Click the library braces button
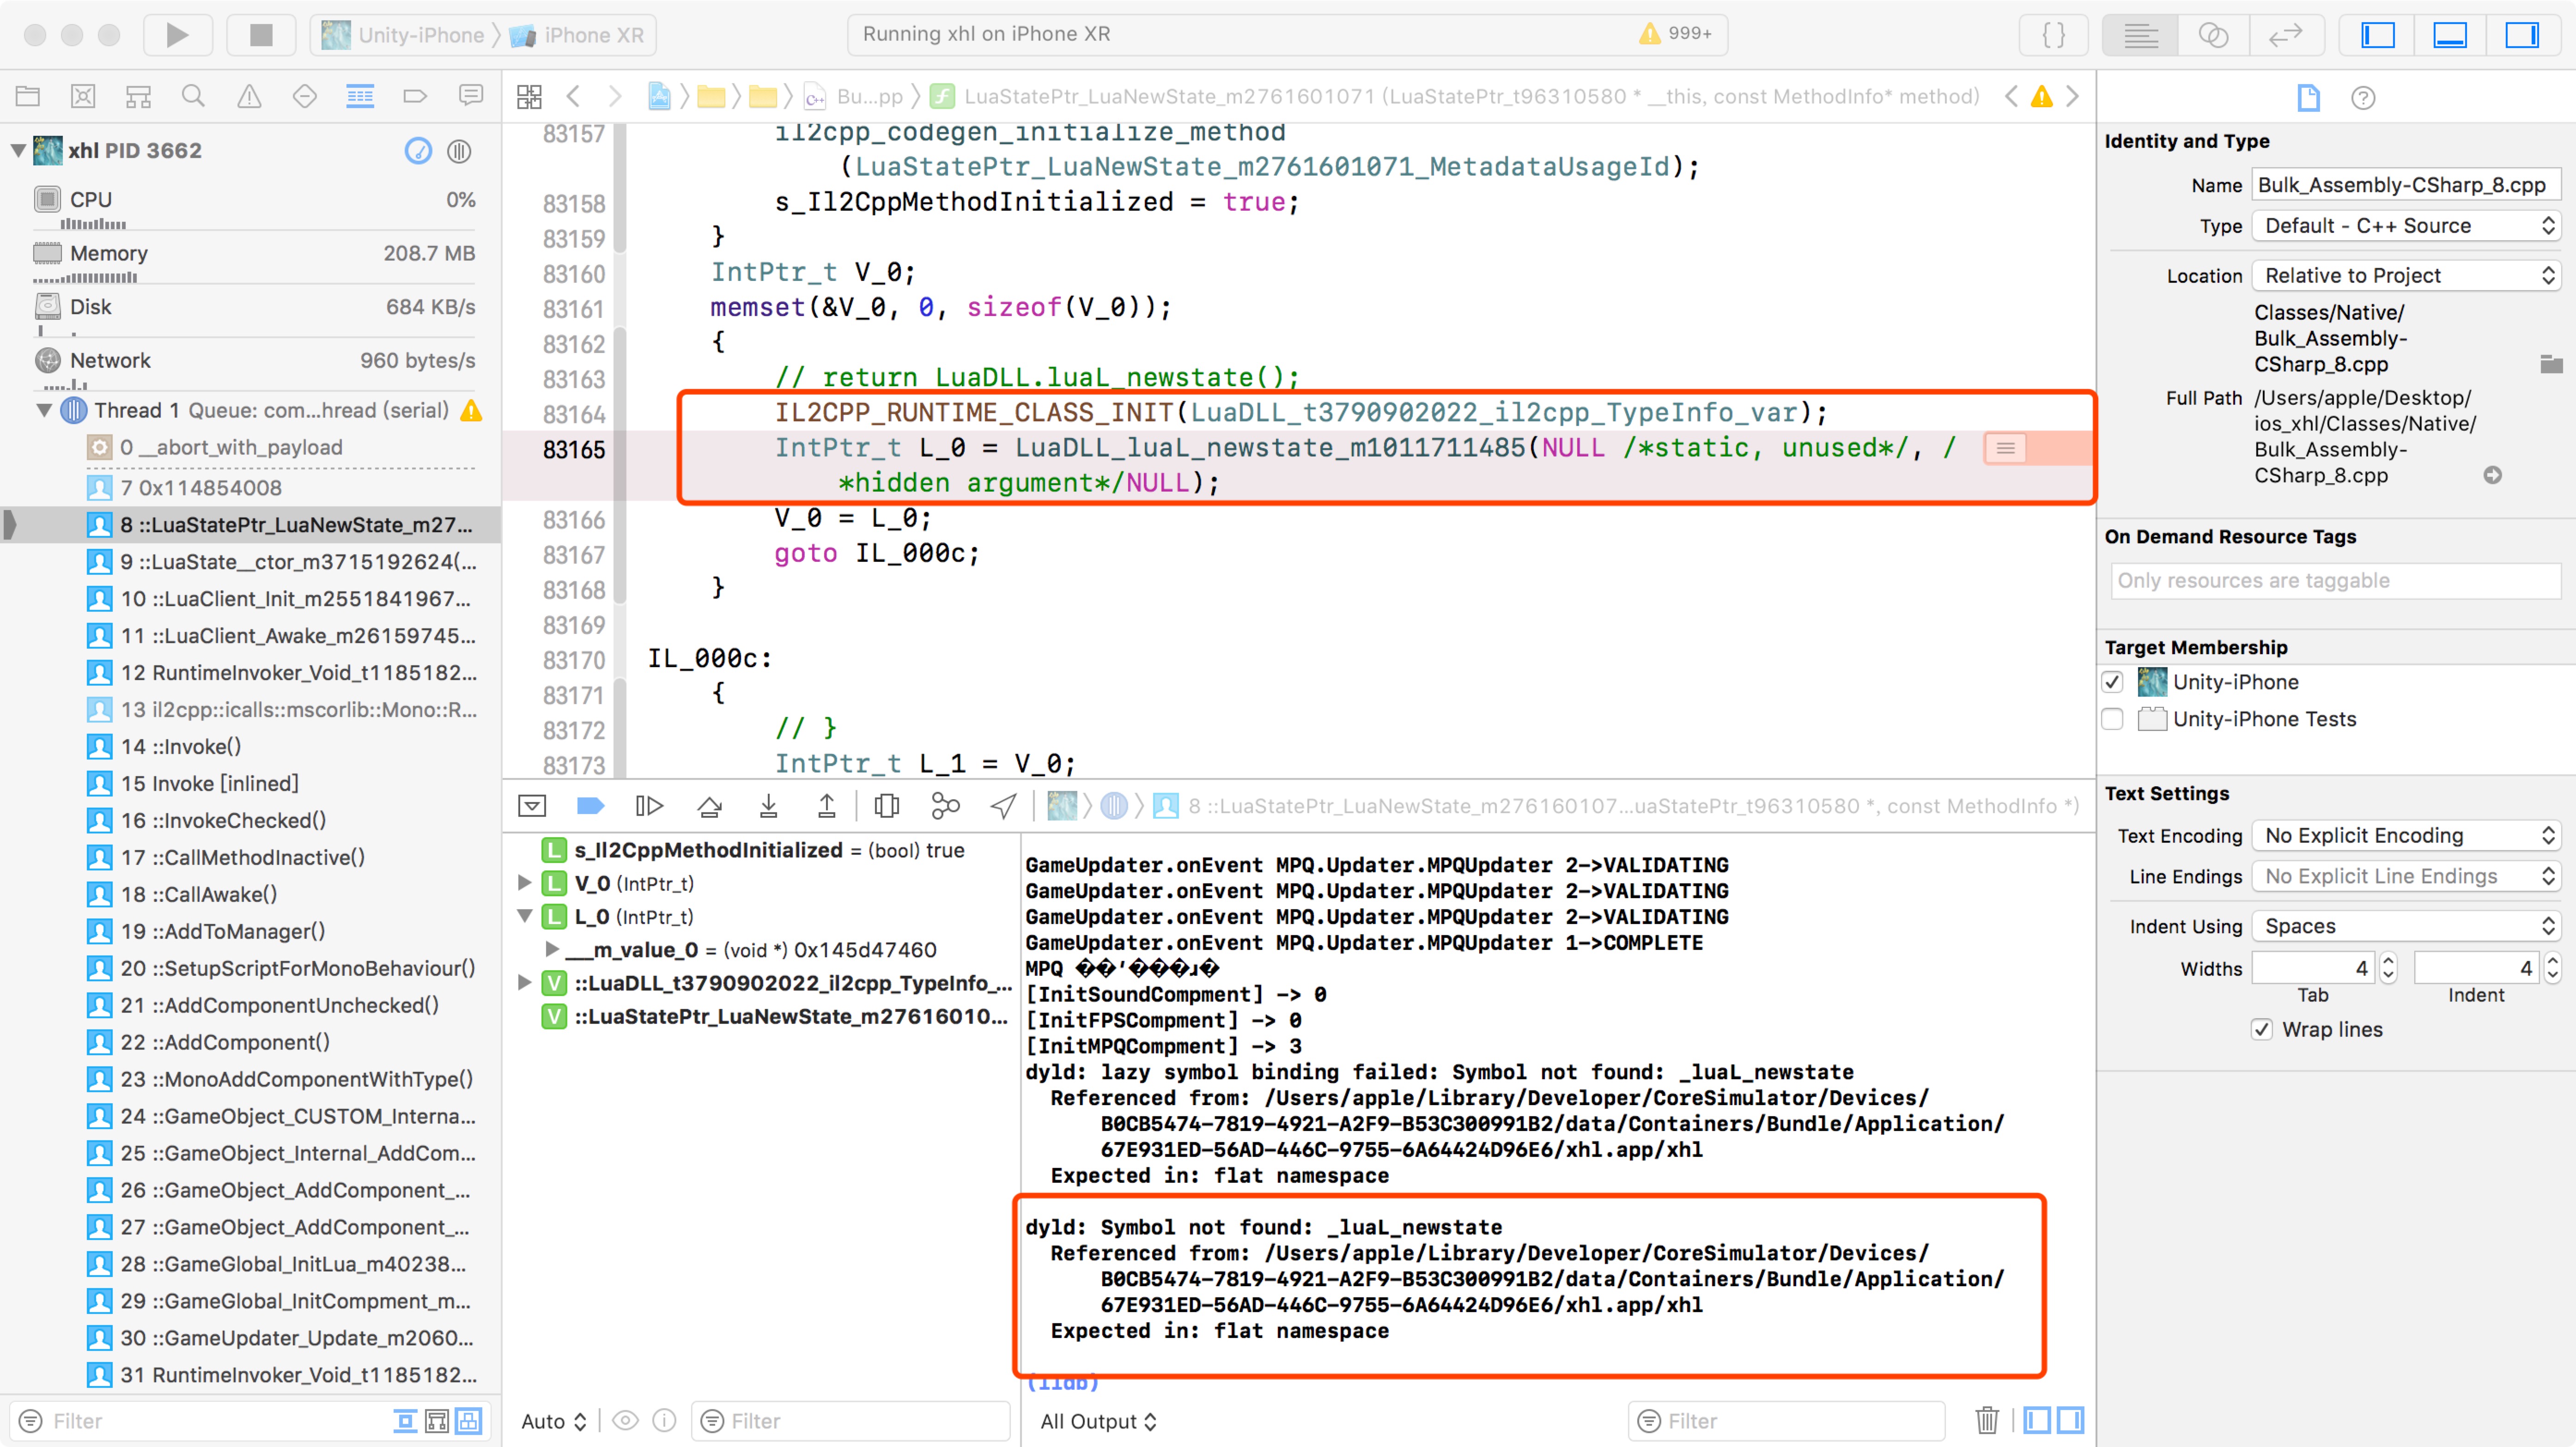This screenshot has height=1447, width=2576. pyautogui.click(x=2054, y=35)
